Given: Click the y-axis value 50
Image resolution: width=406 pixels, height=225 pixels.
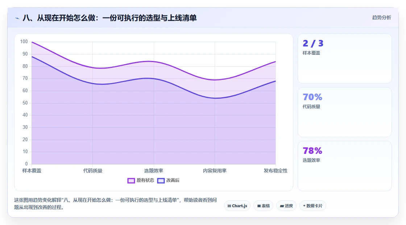Looking at the screenshot, I should click(25, 103).
